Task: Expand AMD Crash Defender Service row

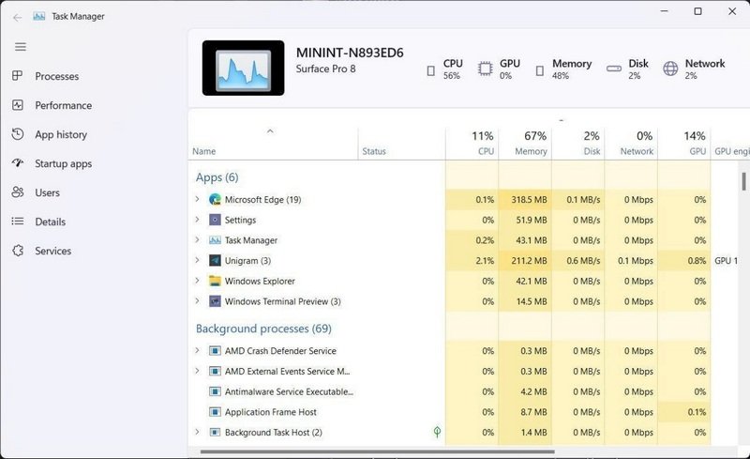Action: click(197, 350)
